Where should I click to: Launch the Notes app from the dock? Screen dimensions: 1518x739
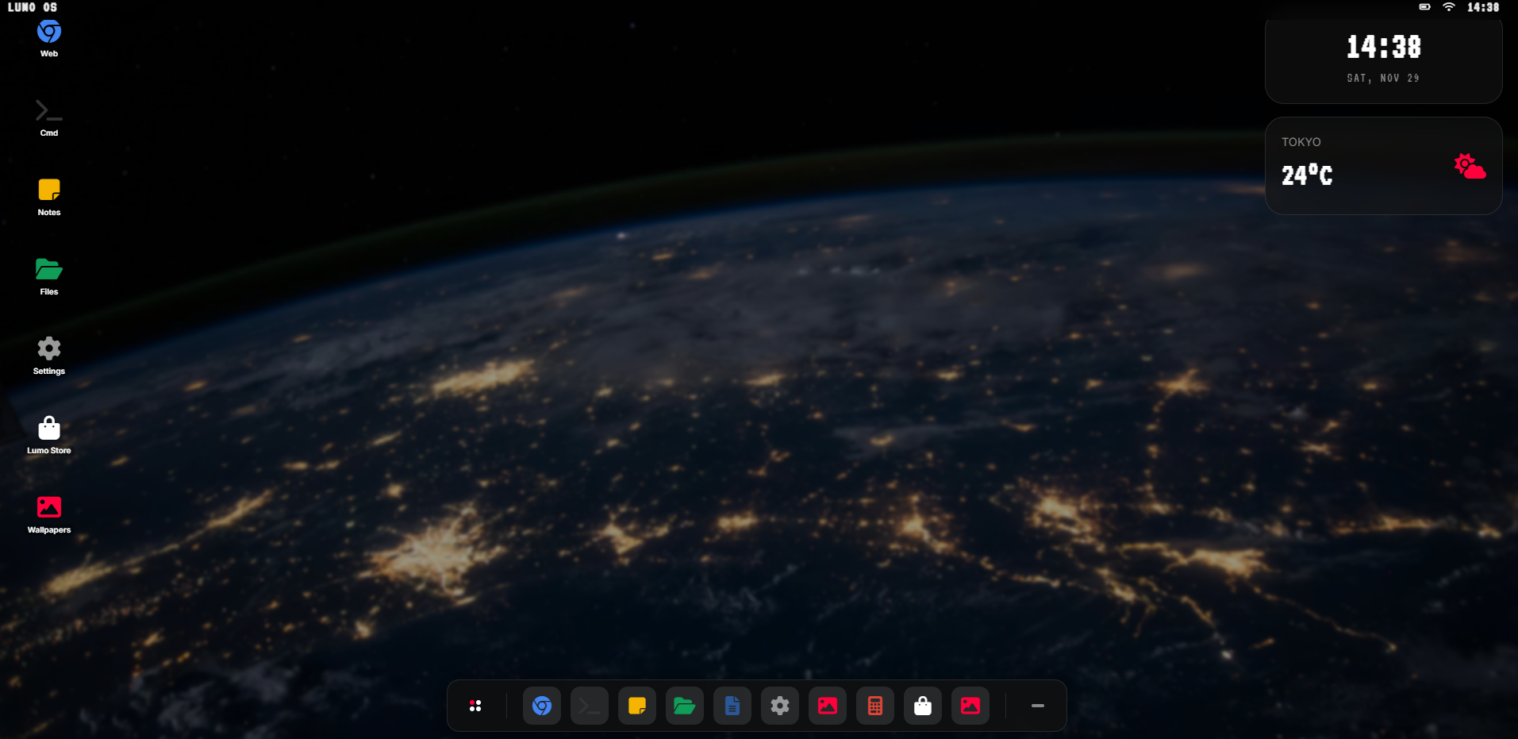point(636,705)
